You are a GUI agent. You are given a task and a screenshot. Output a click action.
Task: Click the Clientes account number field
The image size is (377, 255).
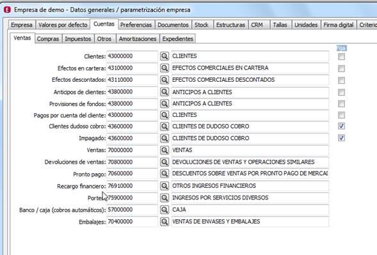[x=132, y=56]
